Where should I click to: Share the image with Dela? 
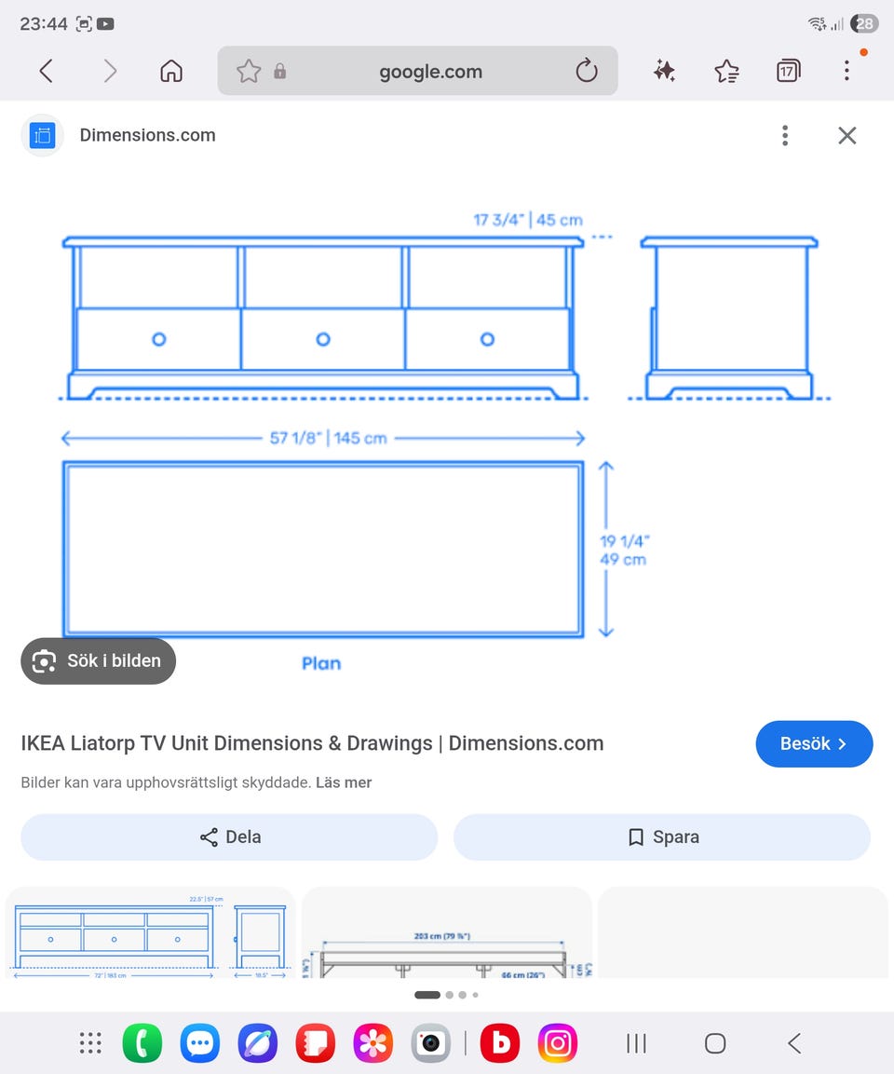coord(229,837)
